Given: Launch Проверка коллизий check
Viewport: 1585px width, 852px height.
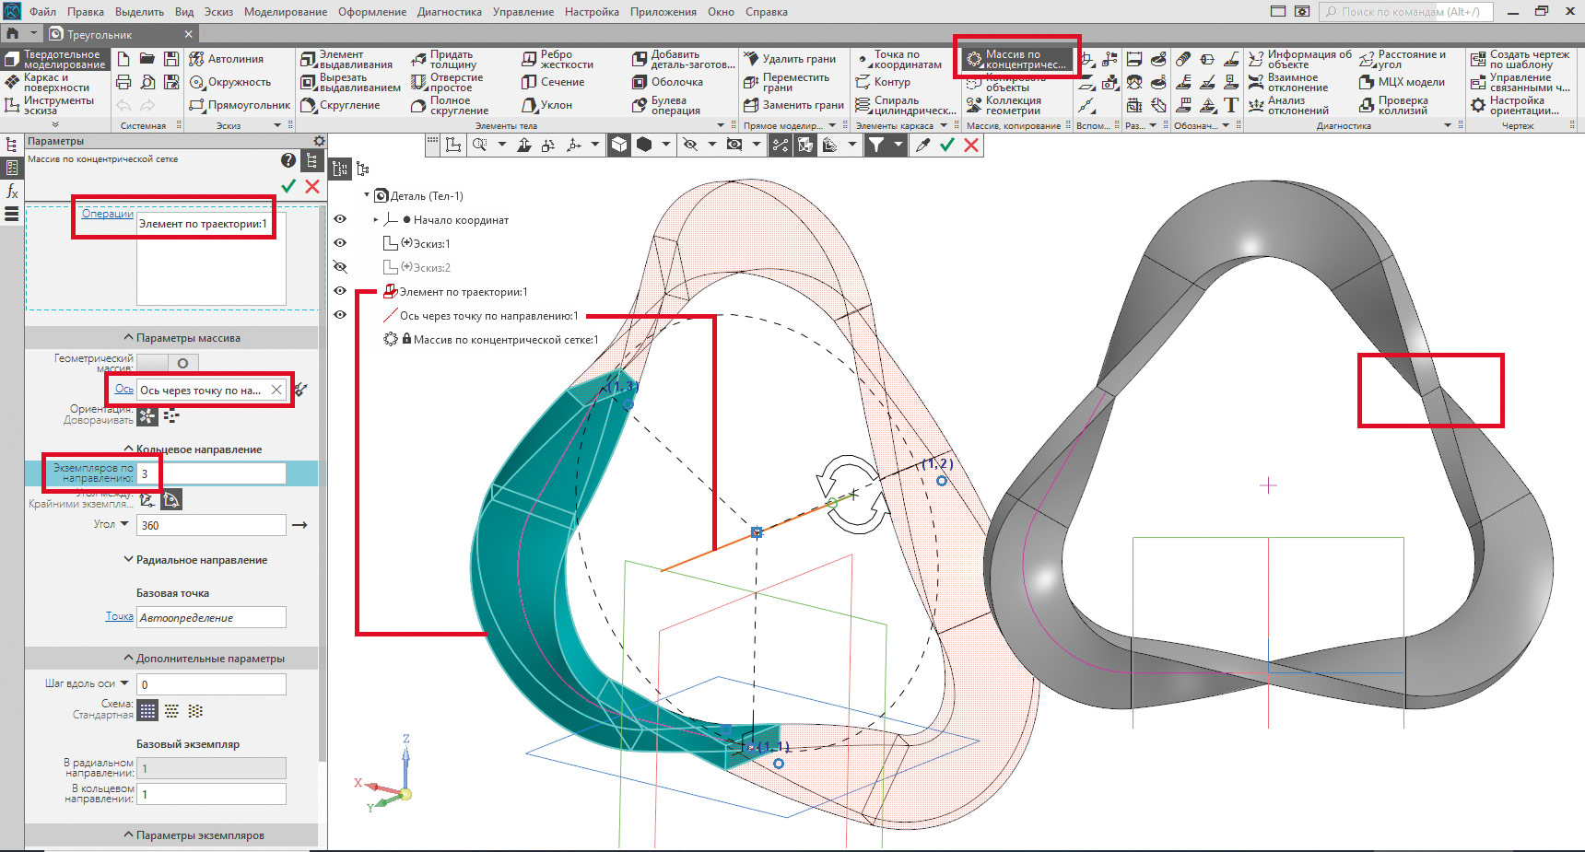Looking at the screenshot, I should coord(1393,105).
